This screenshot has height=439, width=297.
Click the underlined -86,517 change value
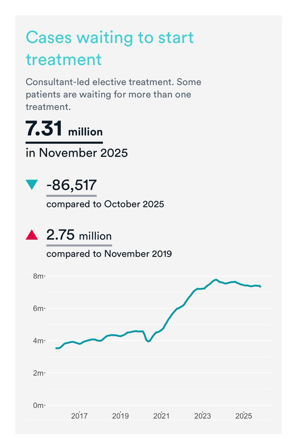click(x=71, y=185)
